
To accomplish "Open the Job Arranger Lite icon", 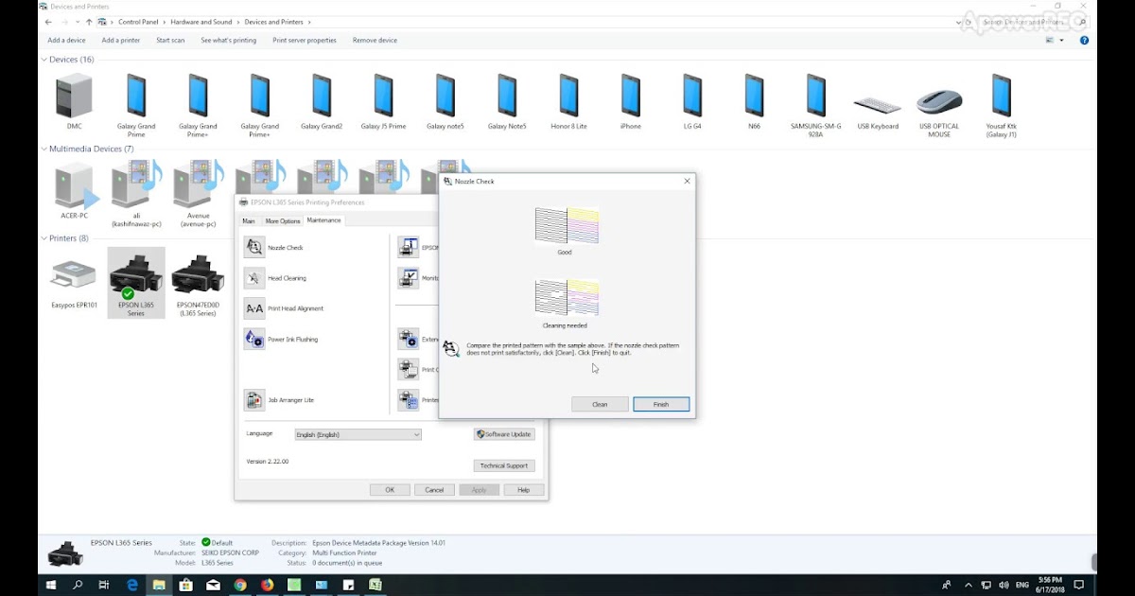I will coord(253,400).
